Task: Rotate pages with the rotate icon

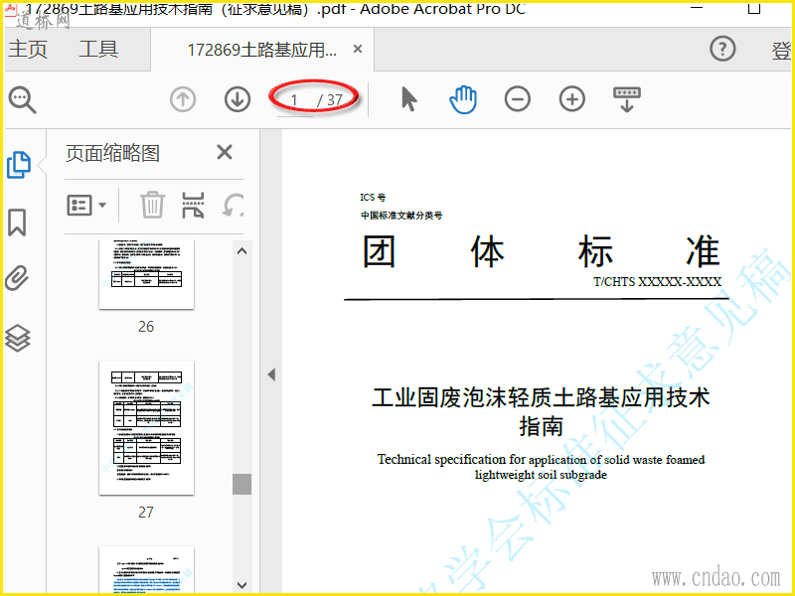Action: pyautogui.click(x=234, y=206)
